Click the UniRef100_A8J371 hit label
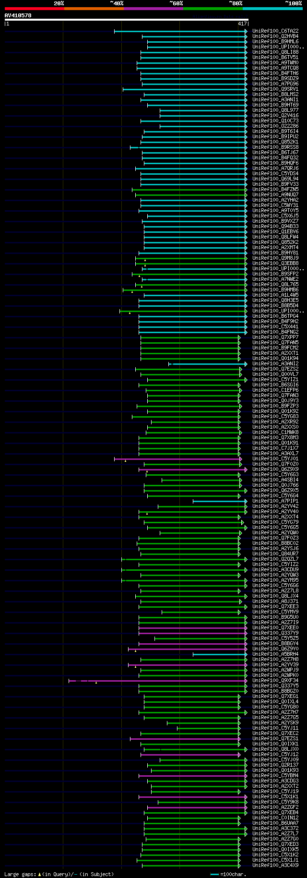307x878 pixels. click(275, 601)
